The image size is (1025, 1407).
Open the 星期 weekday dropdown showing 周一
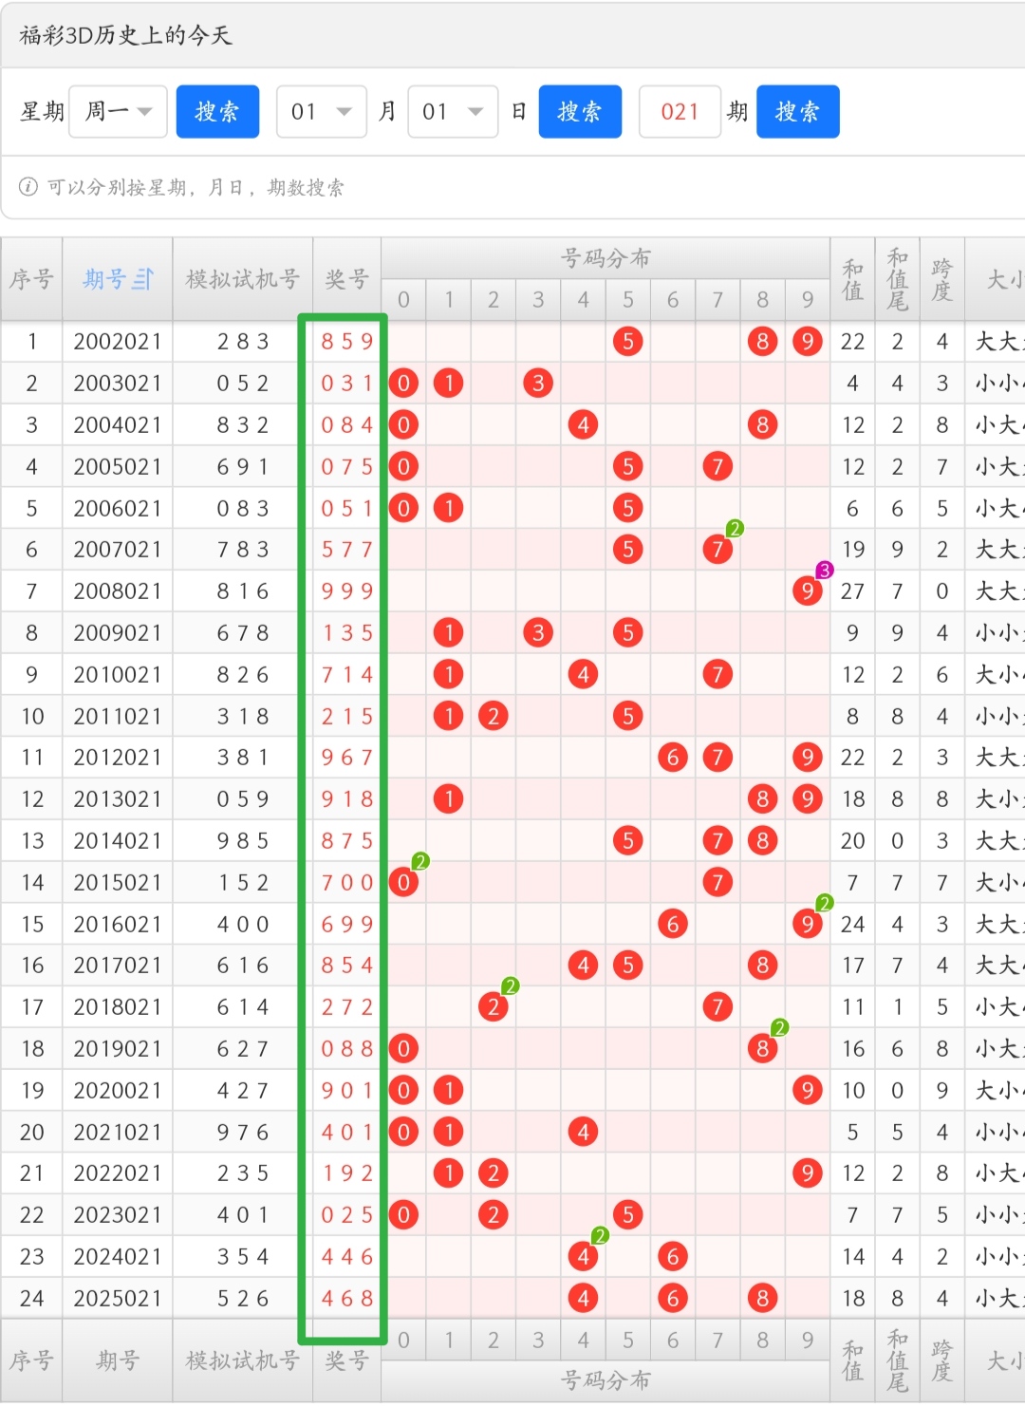(x=119, y=112)
